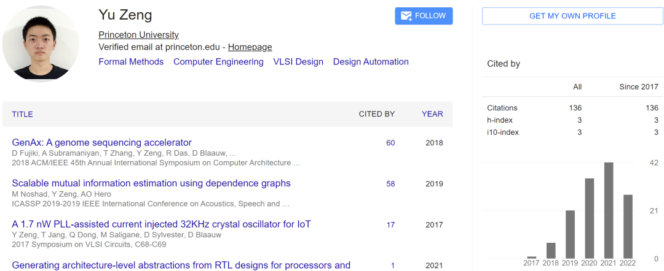The image size is (664, 271).
Task: Open the VLSI Design interest tag
Action: tap(298, 62)
